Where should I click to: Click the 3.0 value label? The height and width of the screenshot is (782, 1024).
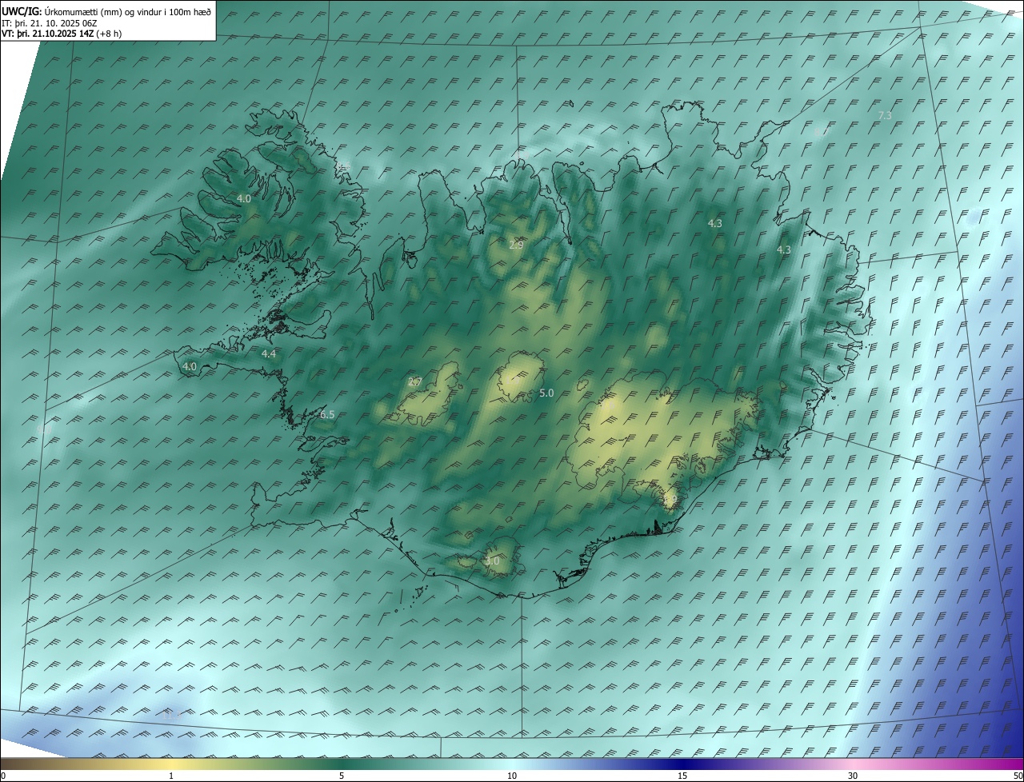point(493,561)
